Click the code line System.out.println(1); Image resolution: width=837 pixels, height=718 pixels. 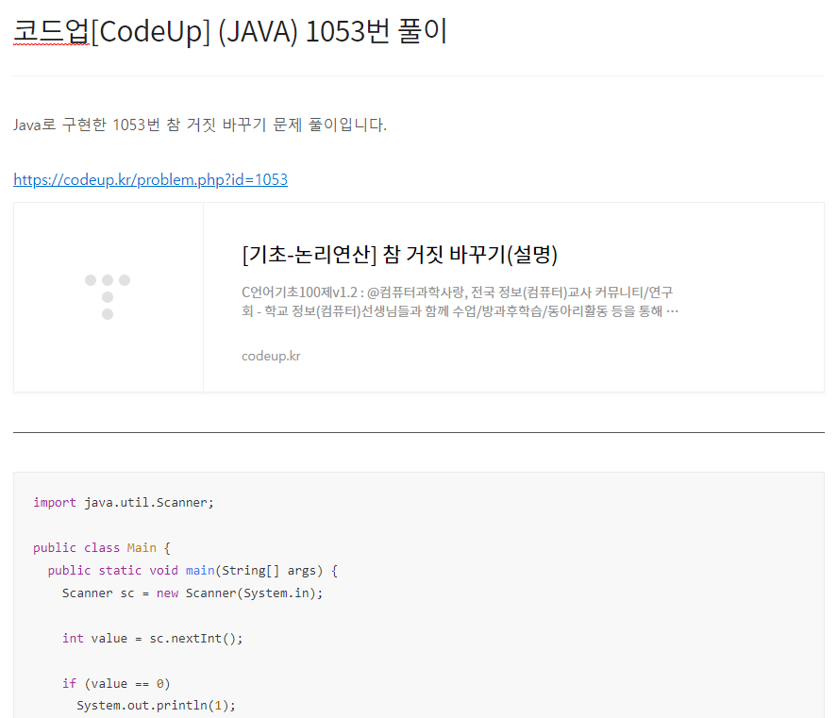click(x=156, y=706)
